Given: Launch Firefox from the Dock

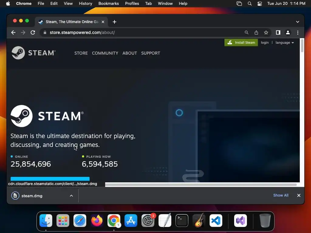Looking at the screenshot, I should tap(97, 221).
